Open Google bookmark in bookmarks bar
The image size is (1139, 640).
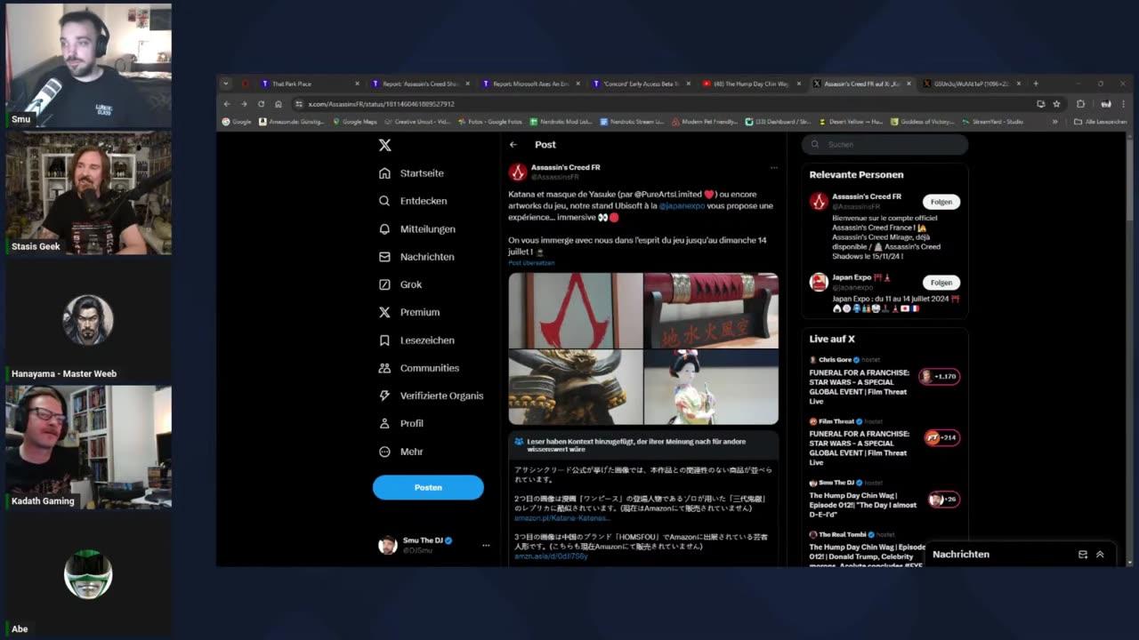[237, 122]
